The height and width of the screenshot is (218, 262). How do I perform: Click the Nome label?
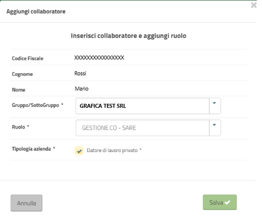[x=18, y=89]
